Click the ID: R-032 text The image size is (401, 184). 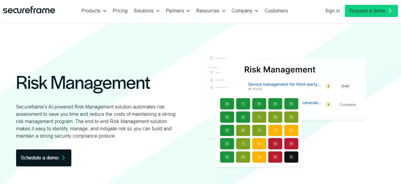255,89
